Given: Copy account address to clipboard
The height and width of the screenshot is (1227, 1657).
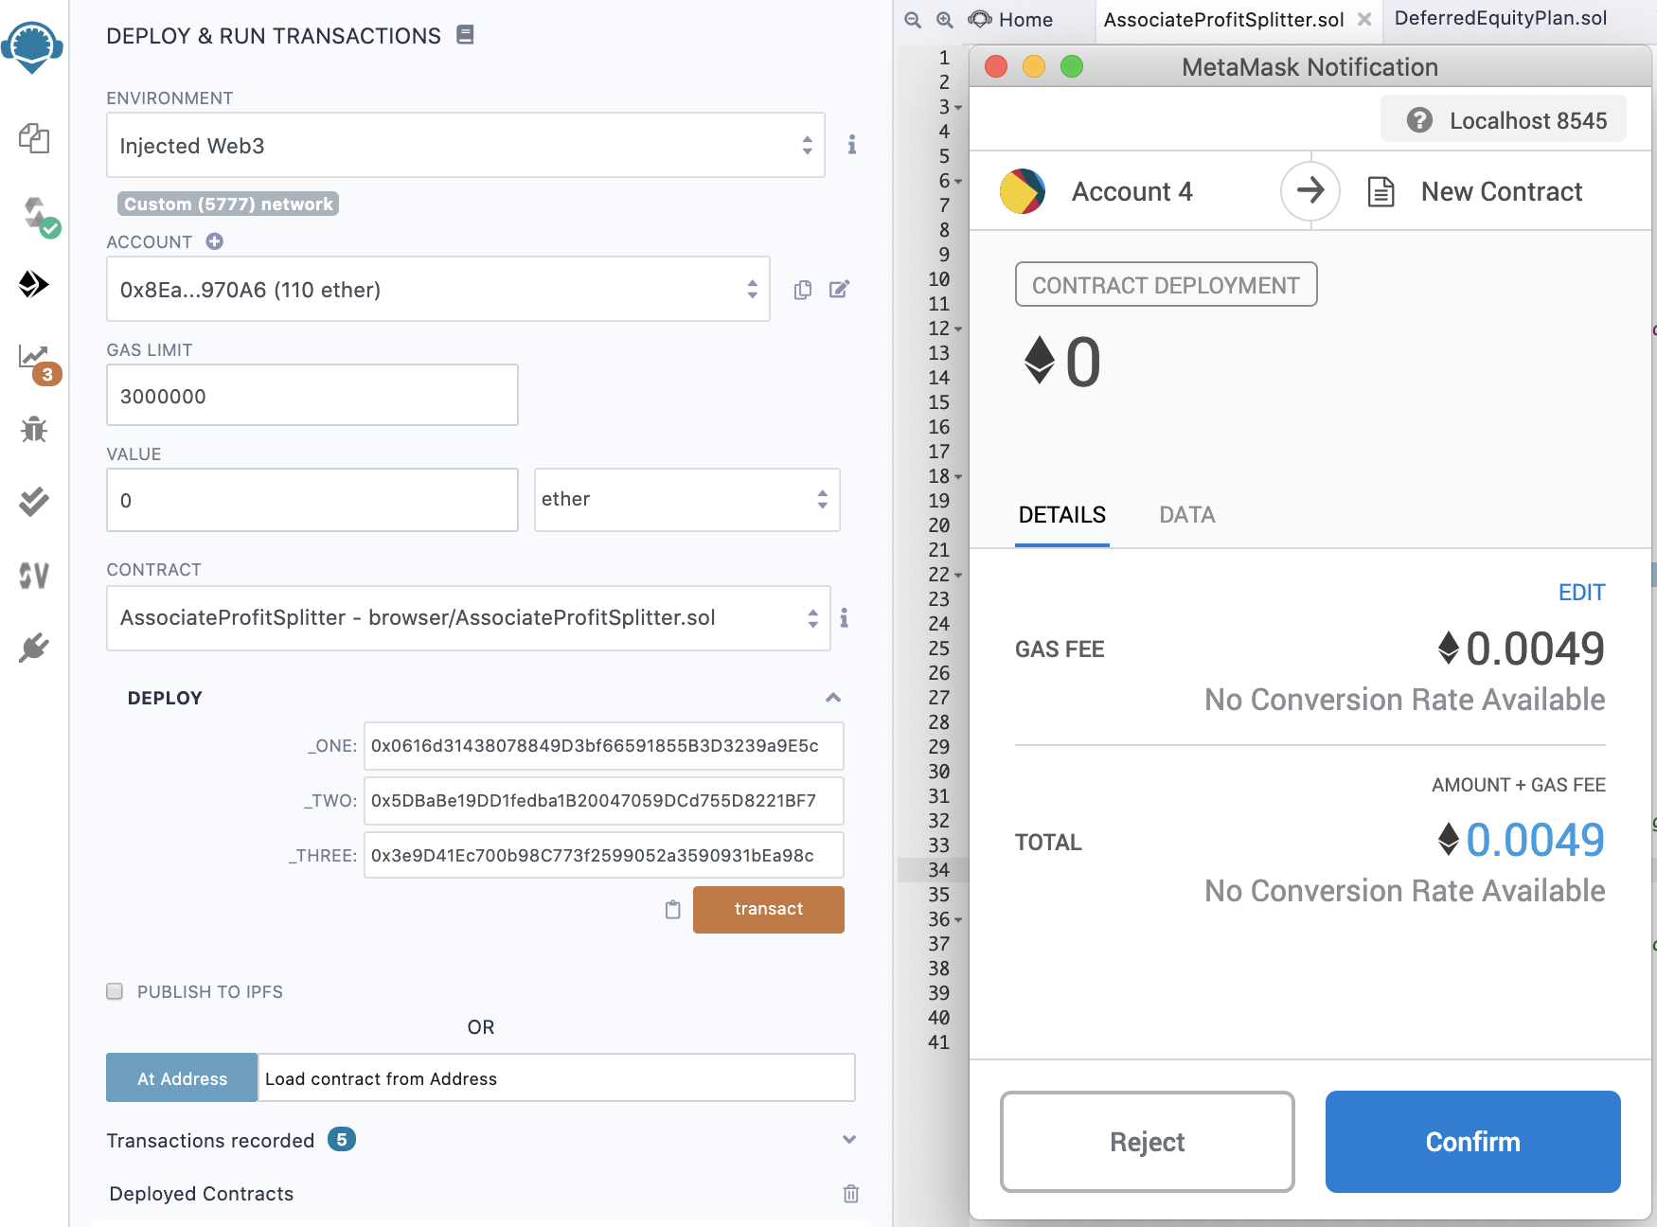Looking at the screenshot, I should pyautogui.click(x=803, y=290).
